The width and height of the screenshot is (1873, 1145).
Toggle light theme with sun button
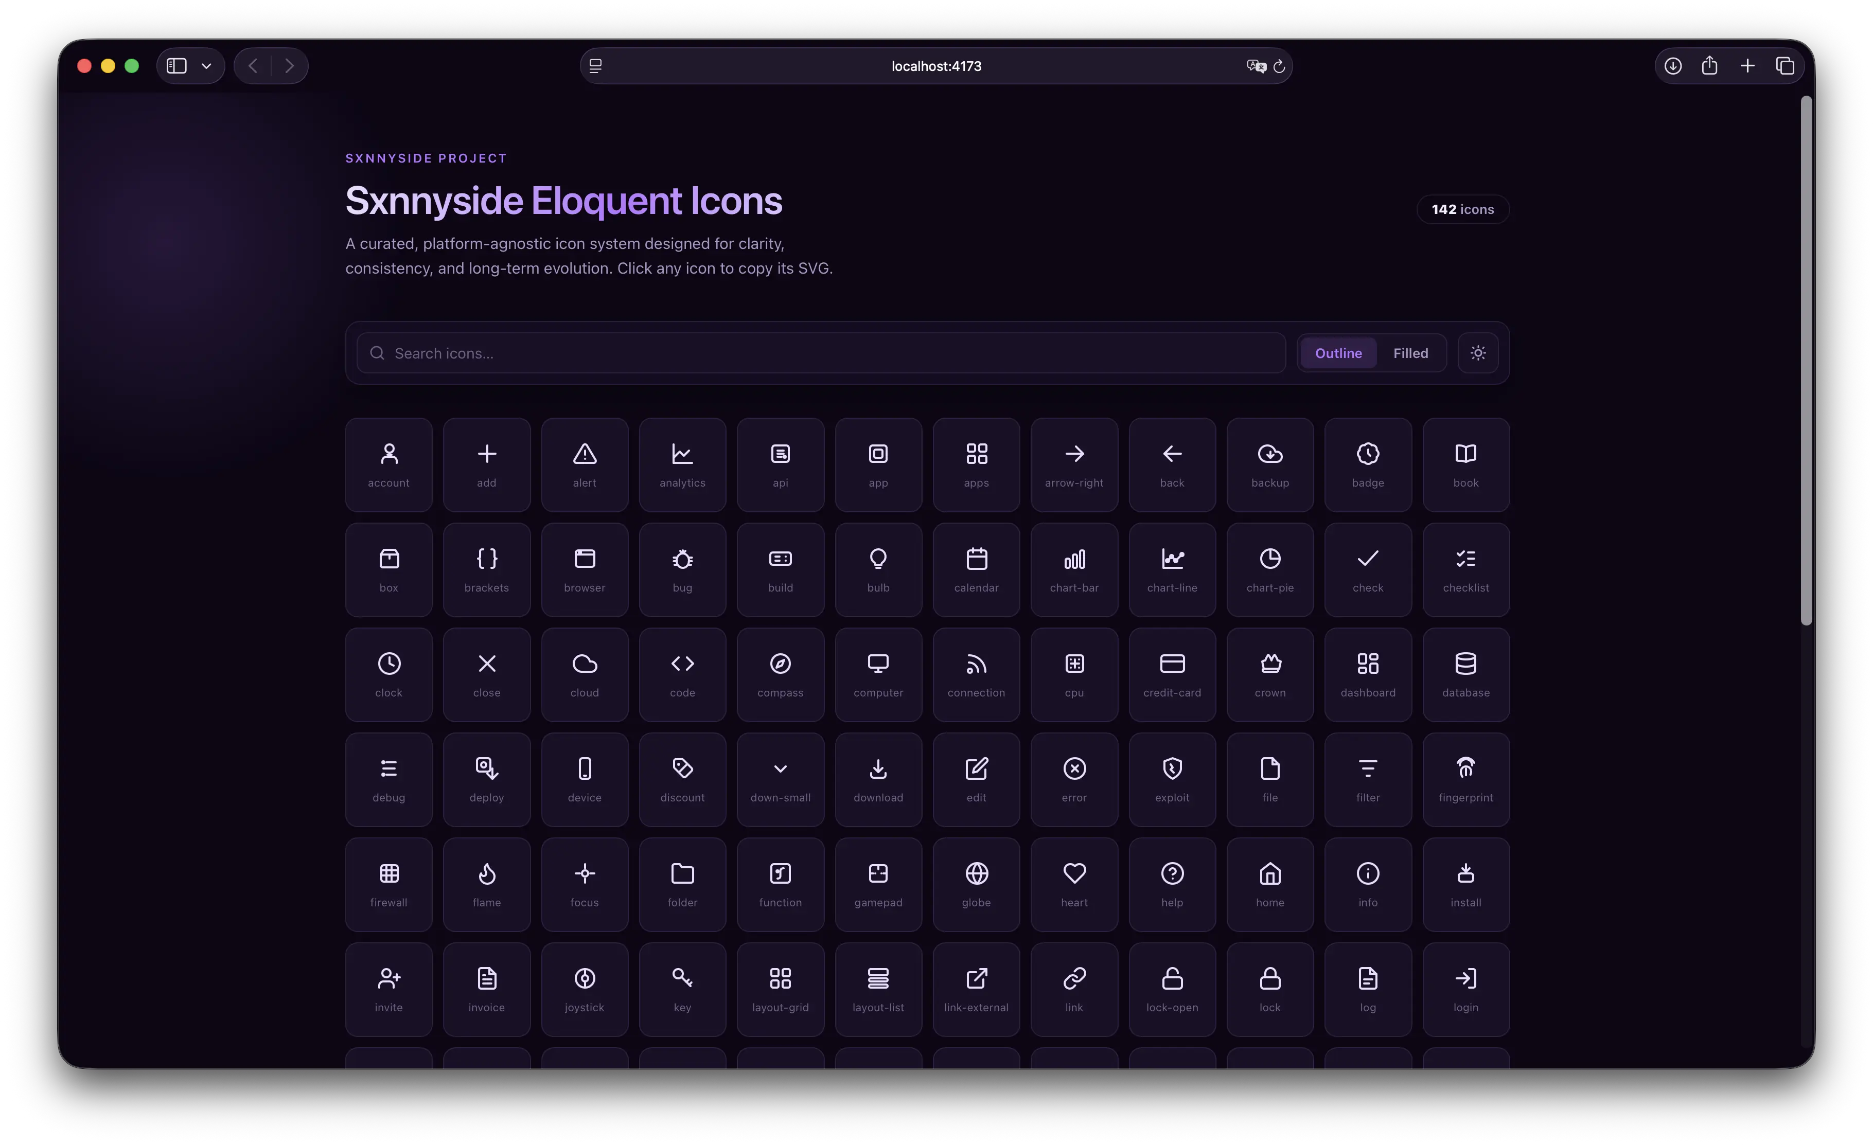pos(1478,352)
